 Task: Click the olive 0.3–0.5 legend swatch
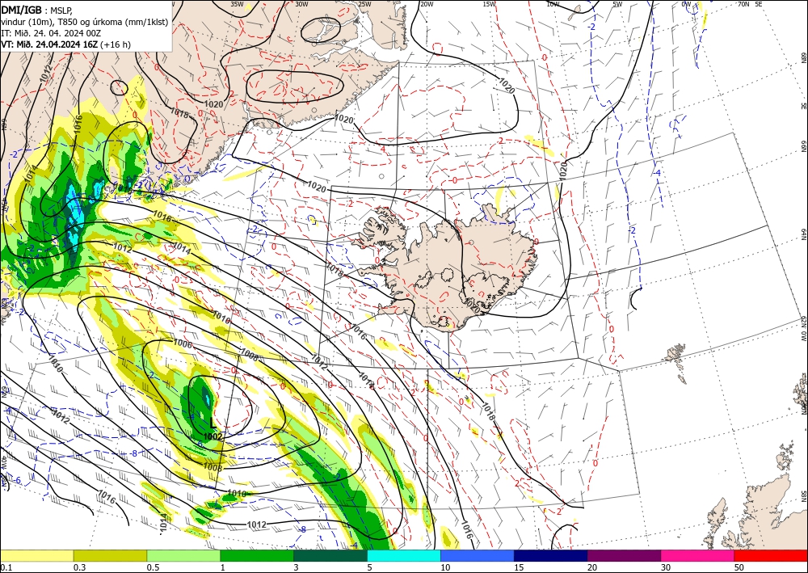(110, 555)
